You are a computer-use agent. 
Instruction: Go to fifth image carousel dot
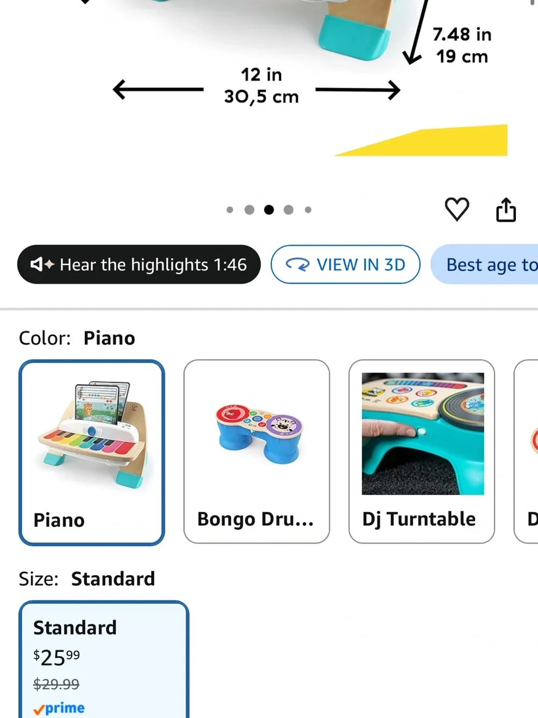308,210
